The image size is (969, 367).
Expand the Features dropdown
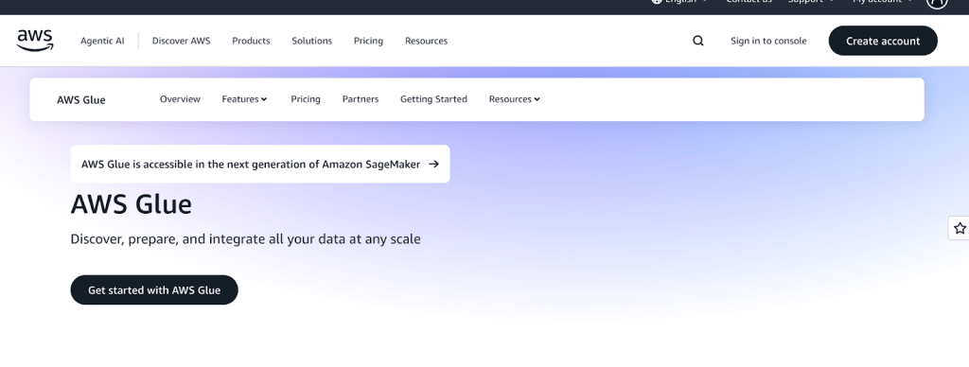click(244, 99)
